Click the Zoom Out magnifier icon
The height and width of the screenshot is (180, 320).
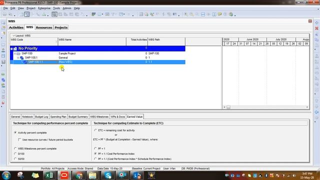pos(191,14)
